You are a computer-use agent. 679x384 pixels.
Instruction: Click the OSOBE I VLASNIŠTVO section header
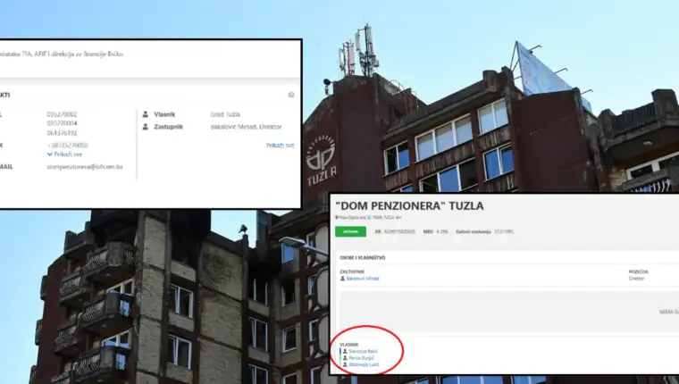point(363,257)
